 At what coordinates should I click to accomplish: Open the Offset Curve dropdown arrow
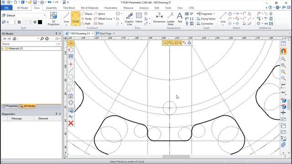114,19
